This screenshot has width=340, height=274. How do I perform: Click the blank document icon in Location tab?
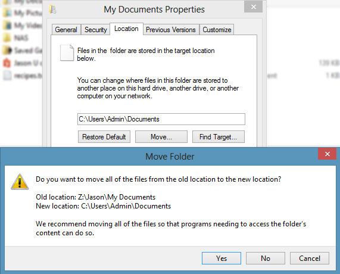[x=67, y=53]
